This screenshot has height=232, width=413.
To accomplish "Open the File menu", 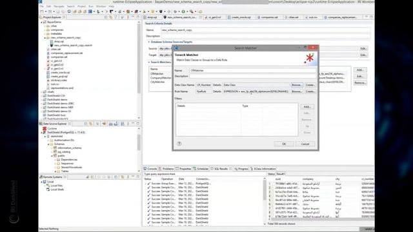I will (41, 6).
